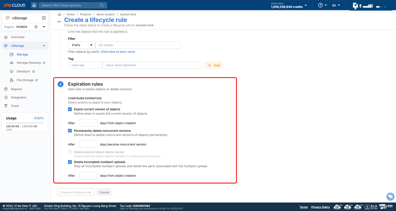Open the help question mark icon
Viewport: 396px width, 211px height.
click(320, 5)
